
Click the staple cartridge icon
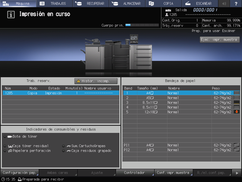[x=69, y=146]
